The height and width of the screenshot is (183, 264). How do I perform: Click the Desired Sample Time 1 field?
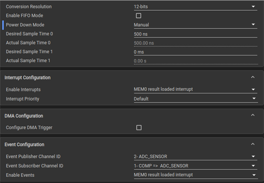(196, 52)
